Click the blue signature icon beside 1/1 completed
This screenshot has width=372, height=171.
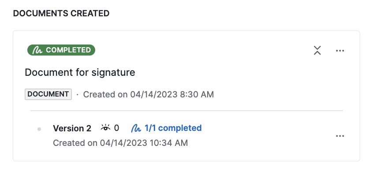click(x=136, y=128)
